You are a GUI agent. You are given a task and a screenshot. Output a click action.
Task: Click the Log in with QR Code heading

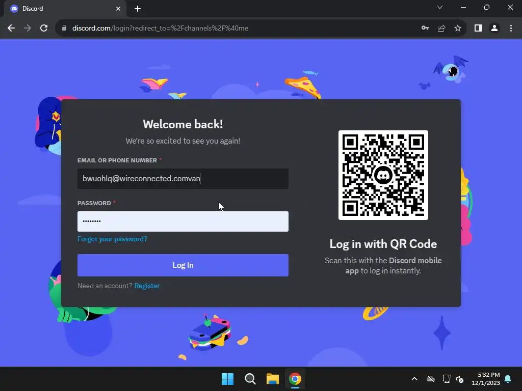pos(383,244)
